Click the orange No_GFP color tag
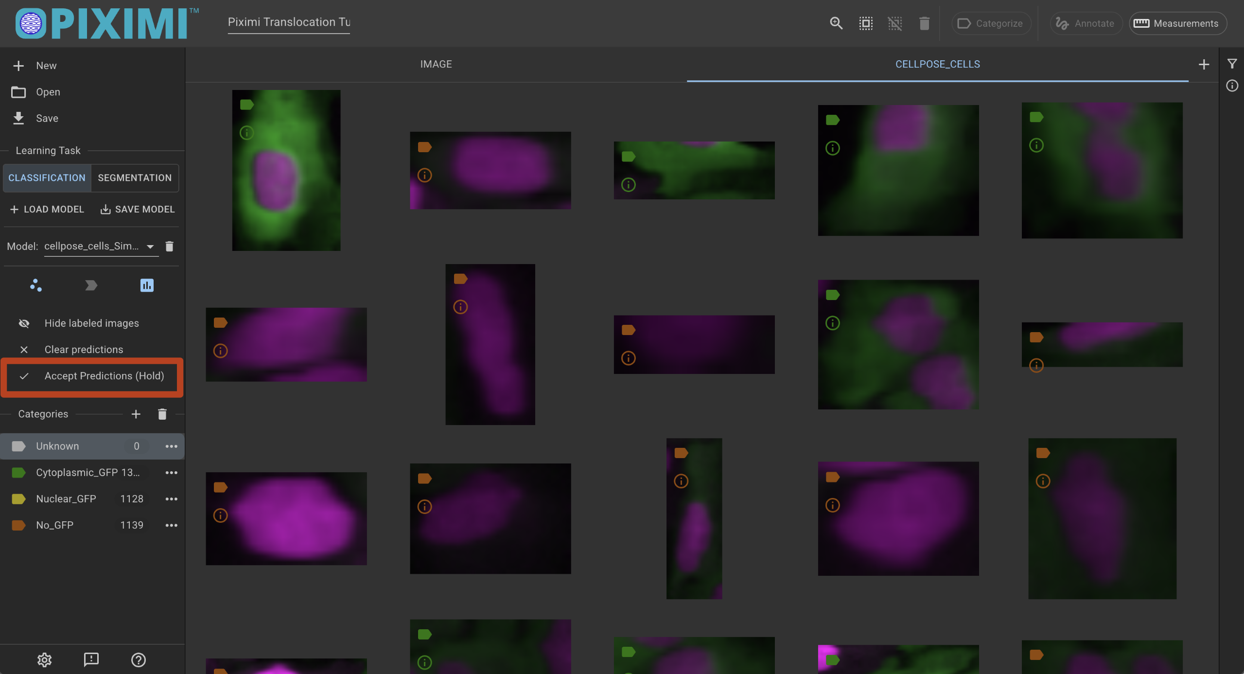Screen dimensions: 1244x674 (18, 525)
